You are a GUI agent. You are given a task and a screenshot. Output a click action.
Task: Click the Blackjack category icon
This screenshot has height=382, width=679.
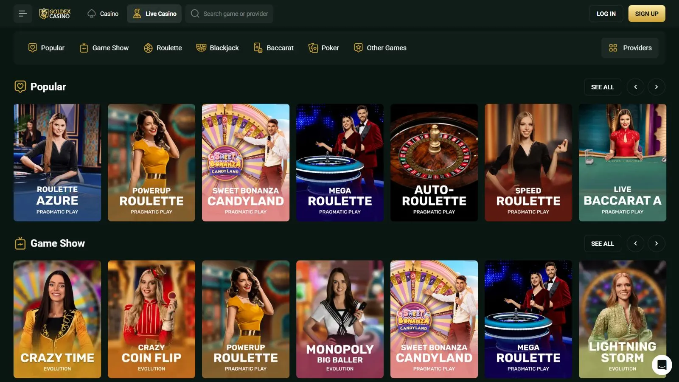201,48
